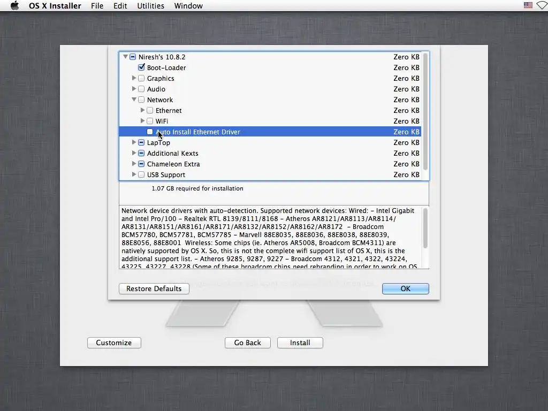
Task: Toggle the Additional Kexts checkbox
Action: (141, 153)
